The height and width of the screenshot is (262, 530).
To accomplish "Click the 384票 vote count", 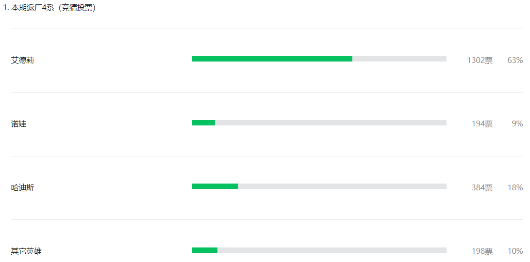I will 482,187.
